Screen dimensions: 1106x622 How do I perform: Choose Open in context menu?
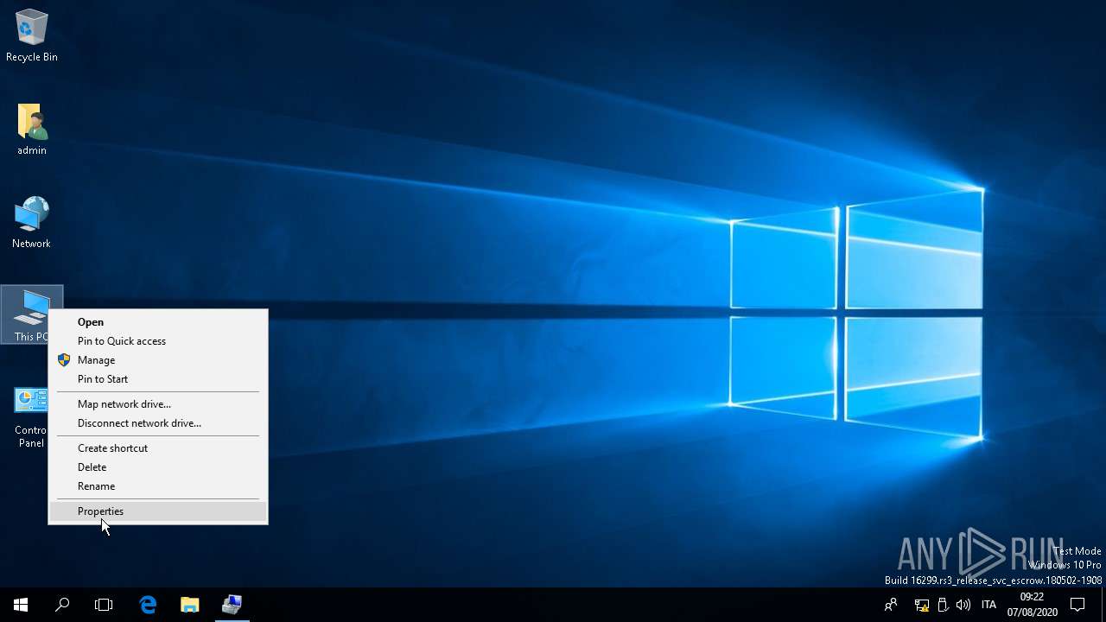tap(158, 322)
